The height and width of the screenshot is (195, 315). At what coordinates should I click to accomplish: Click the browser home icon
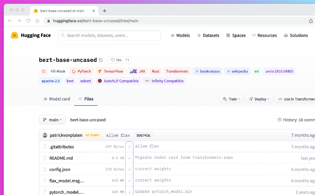tap(37, 21)
